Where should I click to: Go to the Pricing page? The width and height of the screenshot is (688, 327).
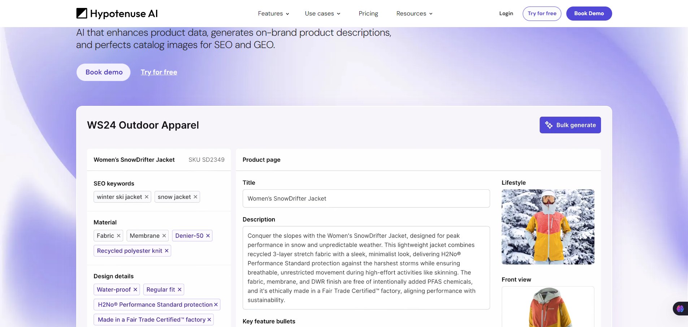[x=368, y=13]
